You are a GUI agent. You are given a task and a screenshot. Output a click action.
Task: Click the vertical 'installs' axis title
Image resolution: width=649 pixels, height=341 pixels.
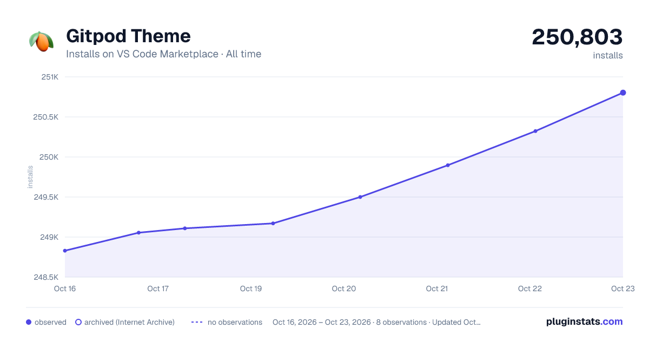tap(30, 177)
